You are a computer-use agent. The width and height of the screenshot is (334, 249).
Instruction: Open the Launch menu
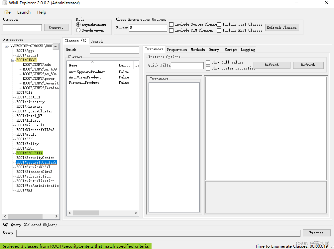(x=24, y=12)
